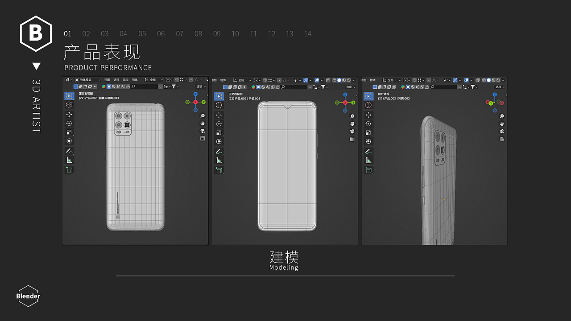Image resolution: width=571 pixels, height=321 pixels.
Task: Expand the 选项 options dropdown in the header
Action: (199, 86)
